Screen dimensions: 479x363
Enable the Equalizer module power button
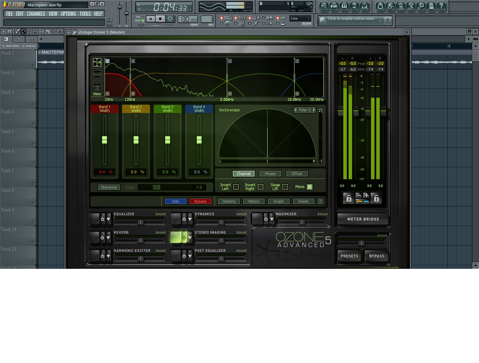102,219
